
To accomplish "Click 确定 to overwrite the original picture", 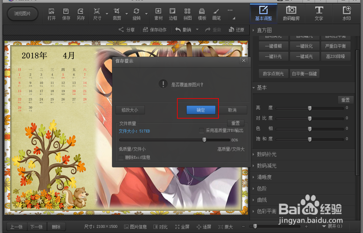I will coord(201,110).
